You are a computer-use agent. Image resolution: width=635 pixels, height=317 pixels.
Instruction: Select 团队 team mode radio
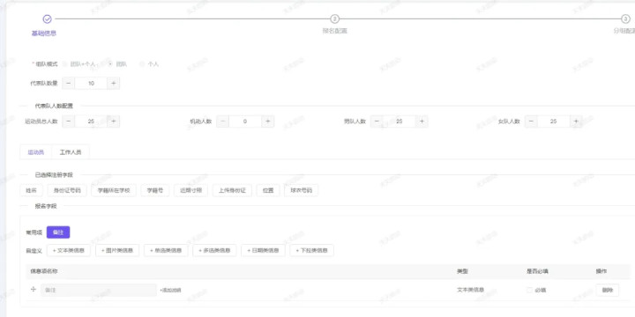(x=110, y=64)
